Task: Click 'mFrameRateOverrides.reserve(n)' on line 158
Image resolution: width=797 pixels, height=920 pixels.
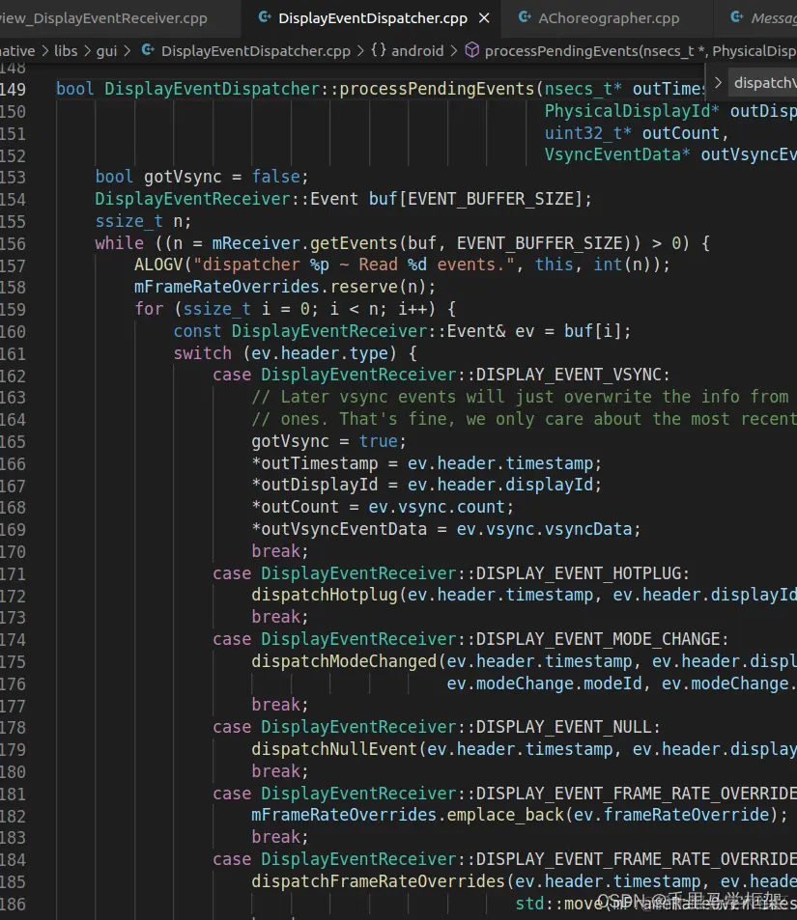Action: 285,287
